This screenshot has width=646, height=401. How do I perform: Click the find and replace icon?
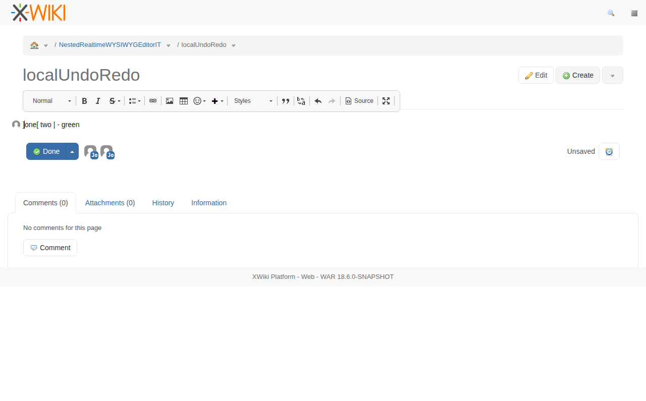(x=301, y=101)
